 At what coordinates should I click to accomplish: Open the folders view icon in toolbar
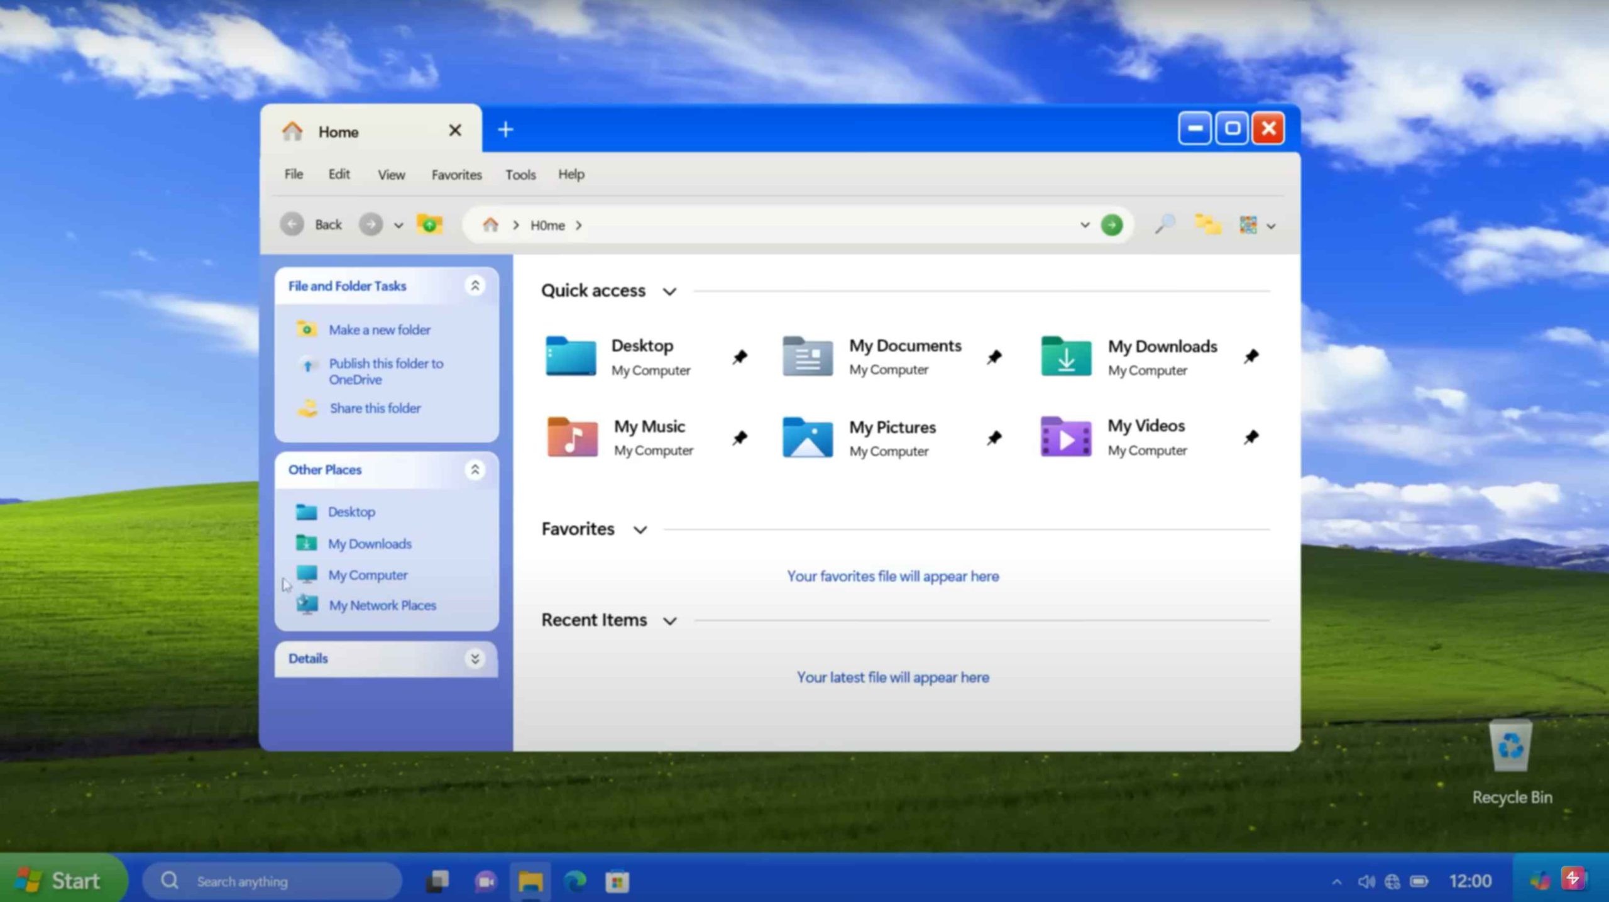(1207, 224)
